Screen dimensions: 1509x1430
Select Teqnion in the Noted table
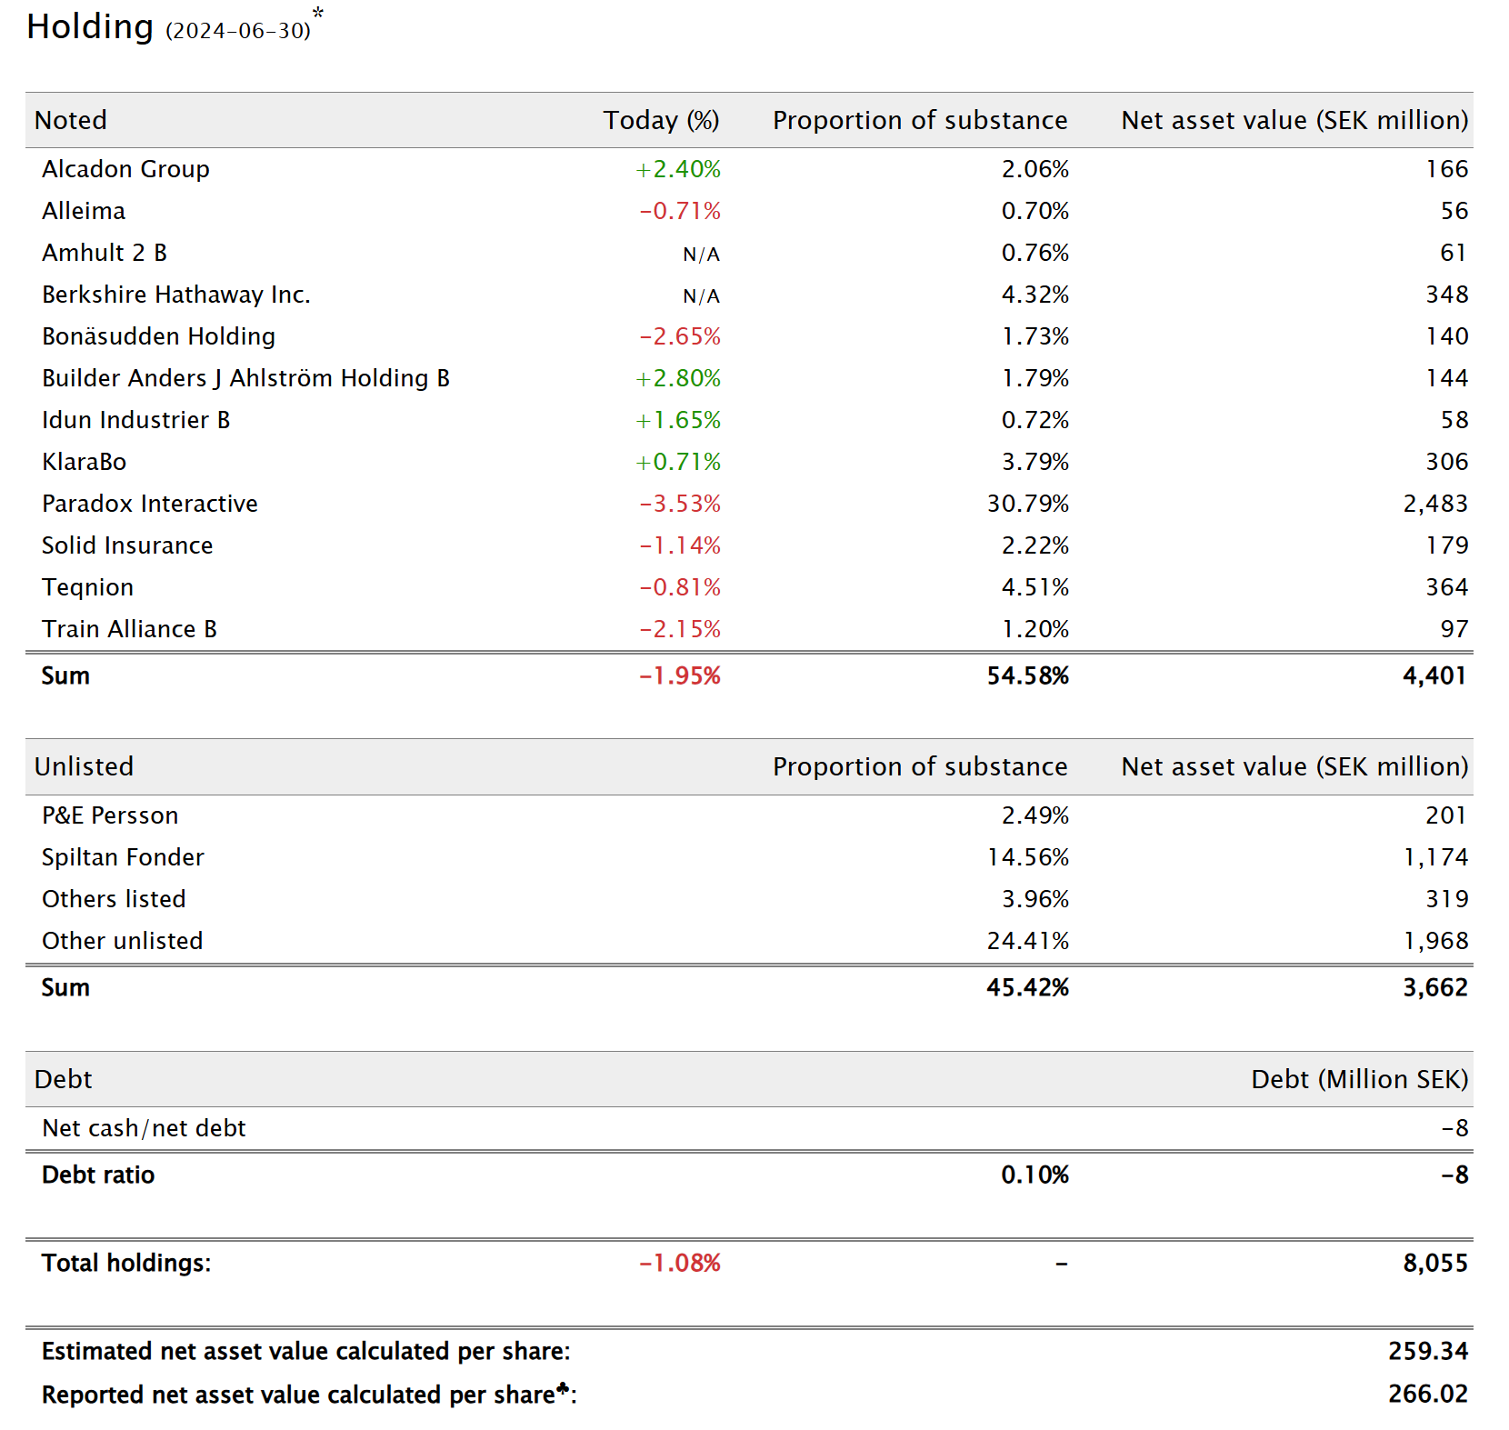87,587
